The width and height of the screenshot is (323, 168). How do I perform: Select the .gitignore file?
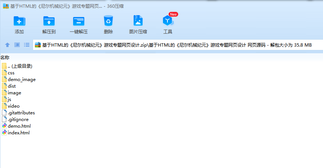pos(15,119)
